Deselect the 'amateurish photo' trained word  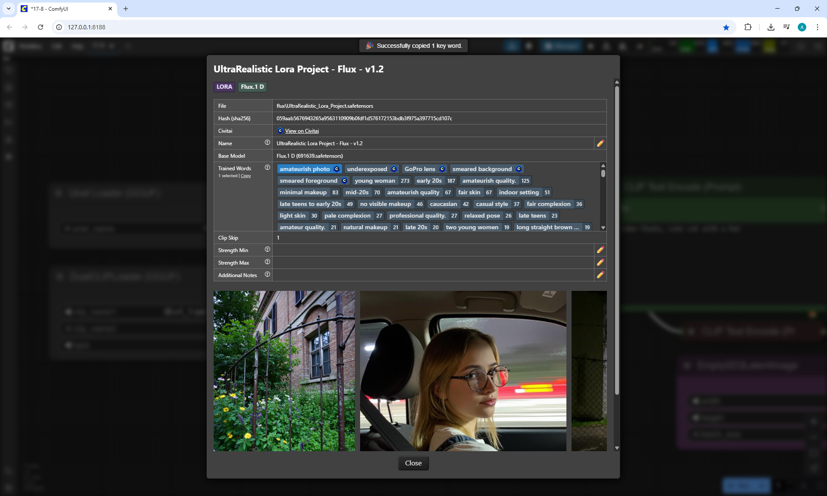305,169
